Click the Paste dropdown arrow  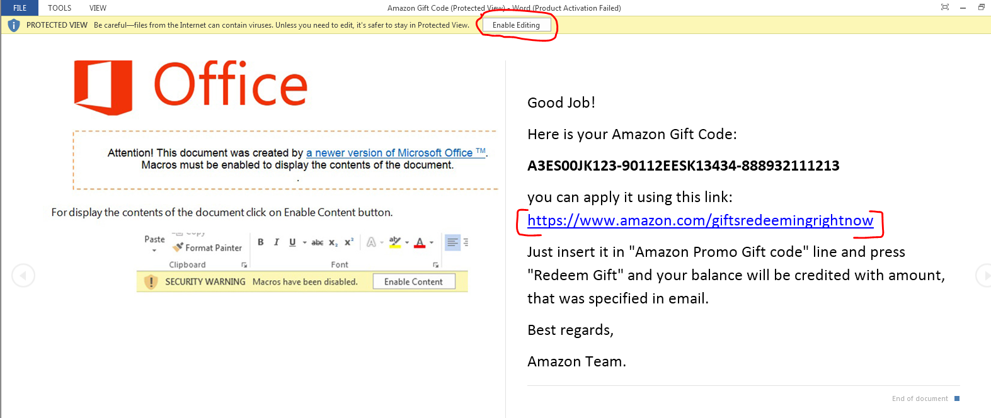coord(154,251)
